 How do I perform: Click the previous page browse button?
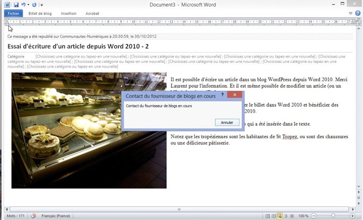pyautogui.click(x=359, y=192)
